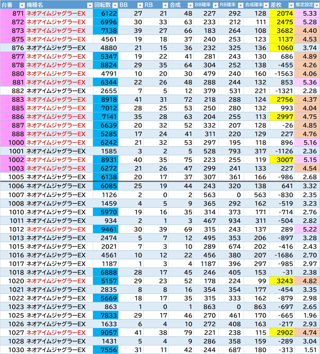Click the 台番 cell 1030
320x354 pixels.
click(x=13, y=350)
